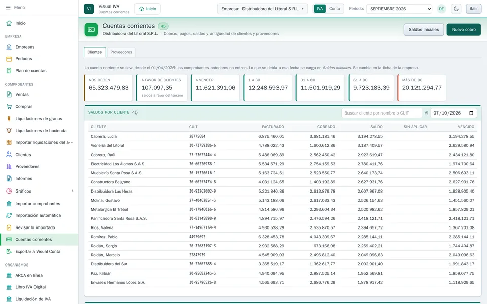Click the ARCA en línea bank icon

[x=9, y=275]
